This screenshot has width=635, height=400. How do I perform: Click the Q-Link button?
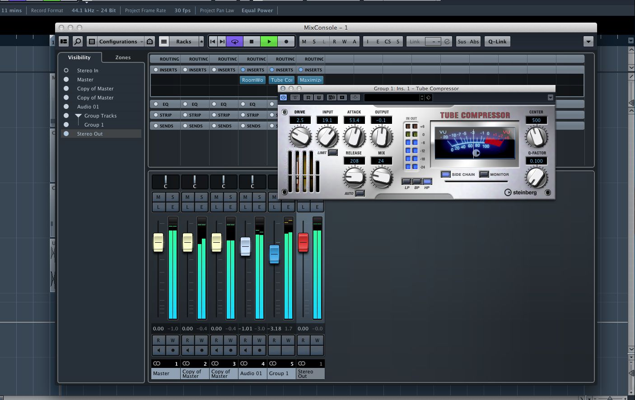pyautogui.click(x=497, y=42)
